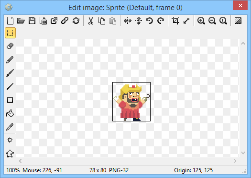Click the window resize grip corner
Image resolution: width=251 pixels, height=178 pixels.
point(245,171)
